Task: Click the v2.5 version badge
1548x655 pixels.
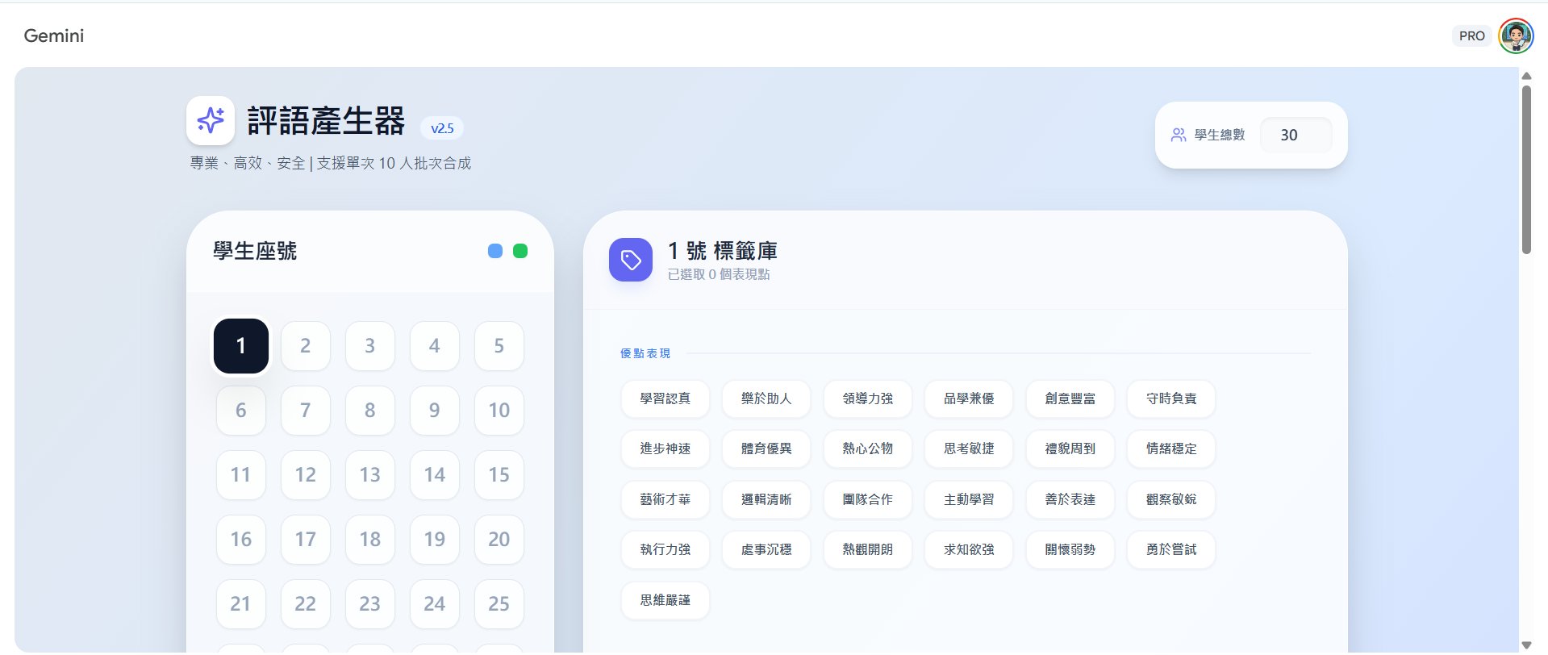Action: click(442, 128)
